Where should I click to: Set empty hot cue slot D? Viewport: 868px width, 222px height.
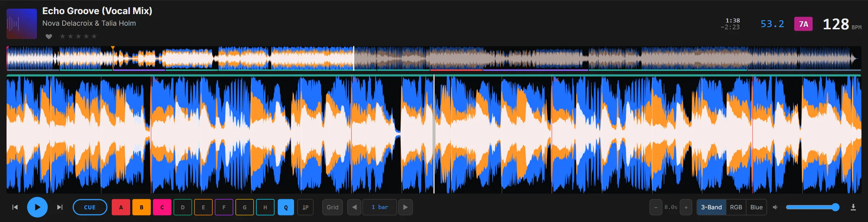[183, 207]
